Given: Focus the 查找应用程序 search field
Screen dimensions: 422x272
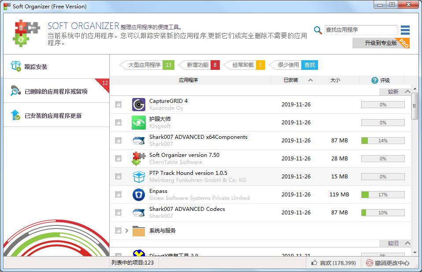Looking at the screenshot, I should click(x=360, y=30).
